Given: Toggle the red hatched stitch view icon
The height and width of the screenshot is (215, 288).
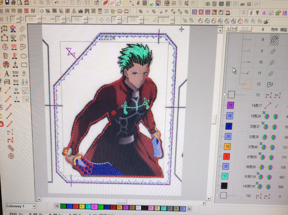Looking at the screenshot, I should (x=112, y=3).
